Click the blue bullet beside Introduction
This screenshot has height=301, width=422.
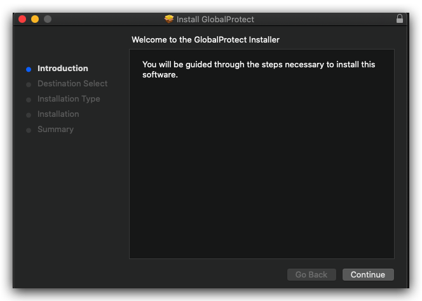29,69
